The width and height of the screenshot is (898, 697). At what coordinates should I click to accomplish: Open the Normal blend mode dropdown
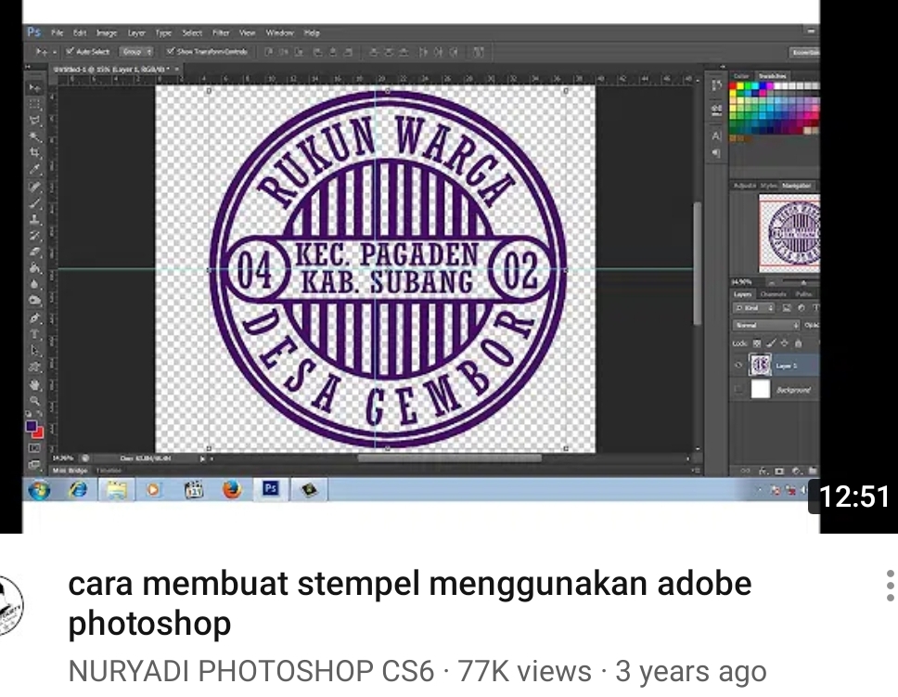coord(765,326)
